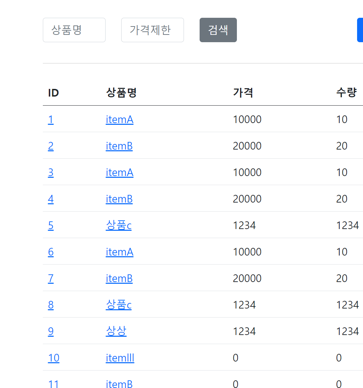Click the 상품명 search input field
The image size is (363, 388).
(74, 30)
